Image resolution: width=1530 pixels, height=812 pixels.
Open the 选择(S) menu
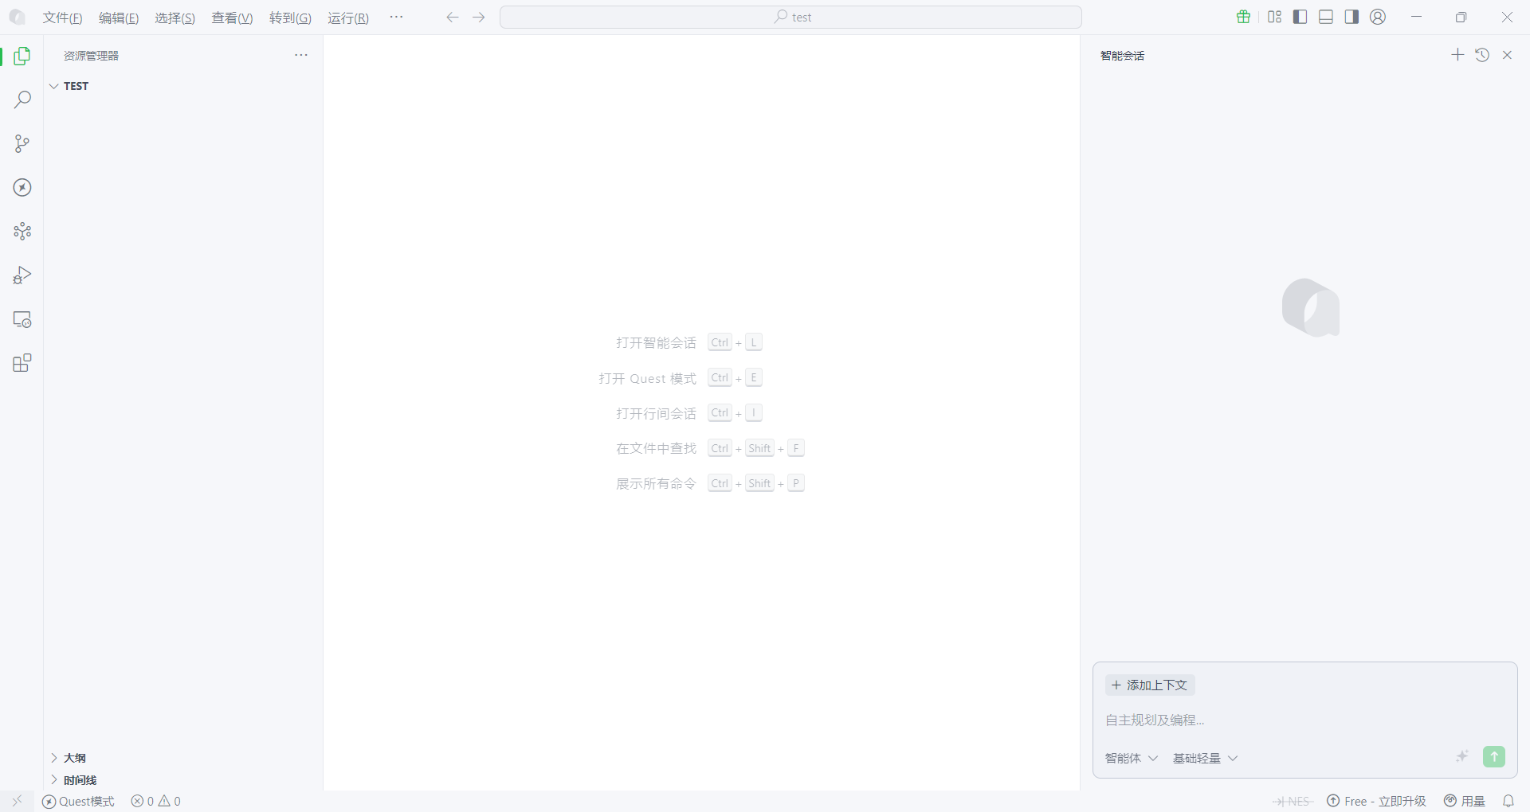click(x=175, y=18)
